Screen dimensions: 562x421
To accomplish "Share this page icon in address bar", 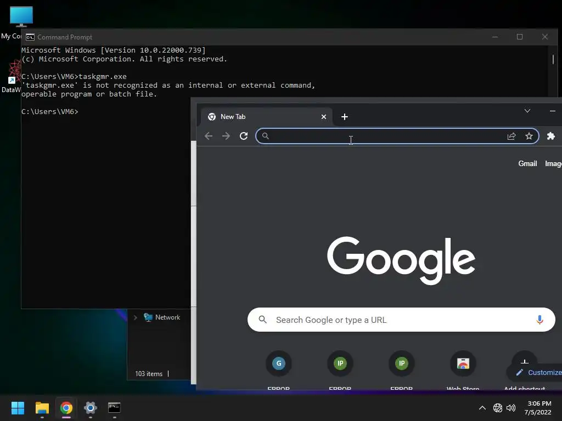I will click(512, 136).
